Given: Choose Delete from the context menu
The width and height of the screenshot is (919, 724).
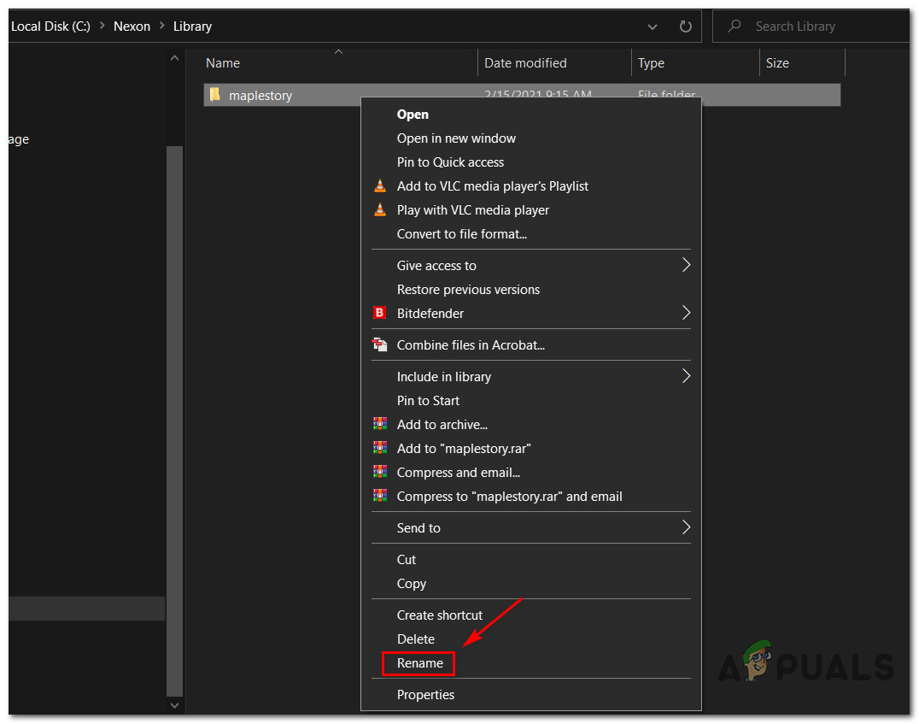Looking at the screenshot, I should tap(416, 639).
